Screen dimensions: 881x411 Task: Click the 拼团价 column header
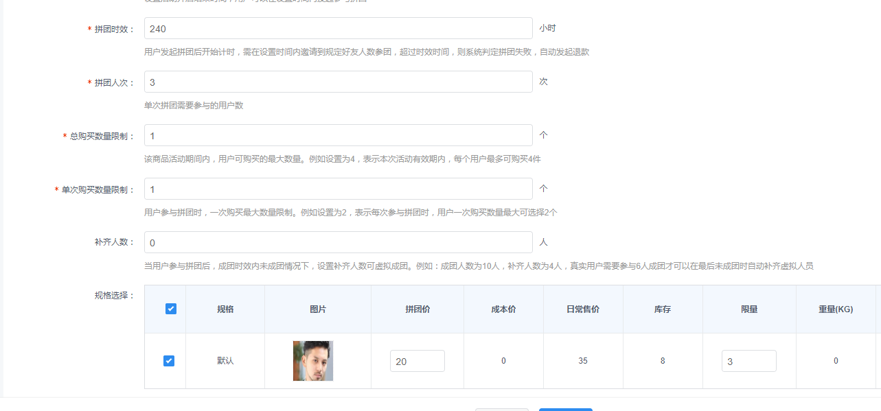pos(417,309)
